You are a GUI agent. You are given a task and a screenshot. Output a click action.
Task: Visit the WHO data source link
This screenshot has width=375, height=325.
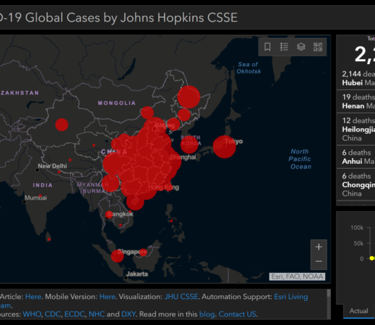pyautogui.click(x=32, y=314)
